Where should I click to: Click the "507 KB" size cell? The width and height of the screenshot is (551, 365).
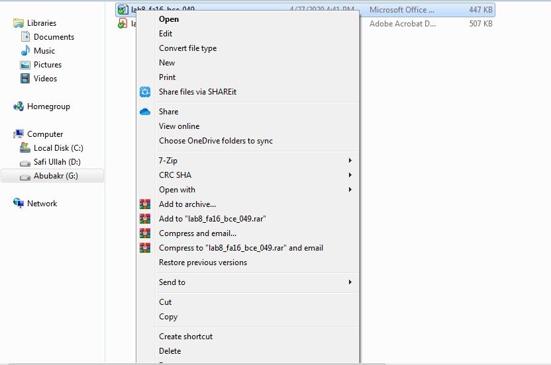(x=481, y=24)
